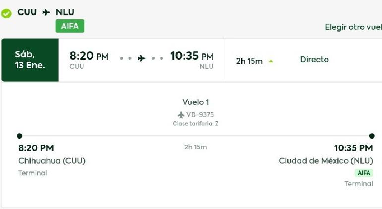Open the Elegir otro vuelo link
This screenshot has height=209, width=382.
click(x=354, y=27)
